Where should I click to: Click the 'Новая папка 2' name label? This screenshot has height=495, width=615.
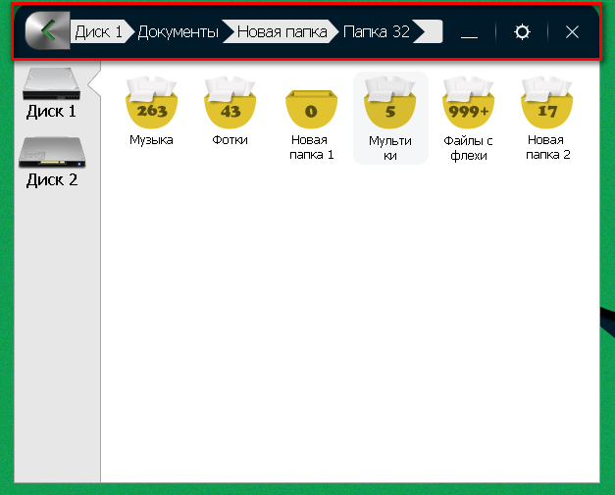click(x=547, y=148)
